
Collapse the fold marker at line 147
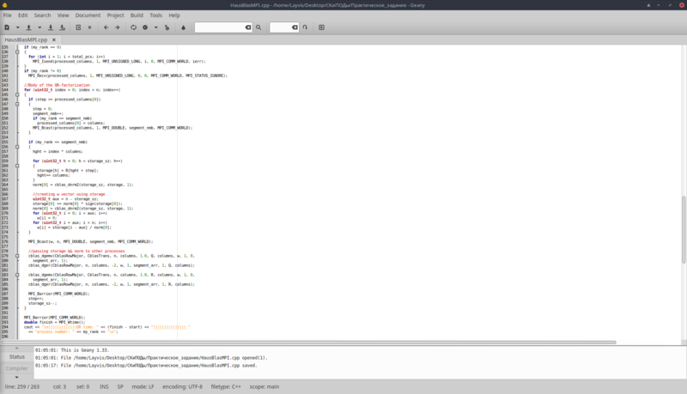point(17,104)
